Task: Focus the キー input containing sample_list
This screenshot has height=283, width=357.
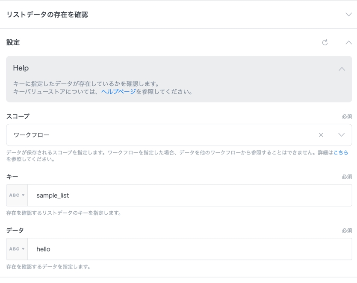Action: coord(188,195)
